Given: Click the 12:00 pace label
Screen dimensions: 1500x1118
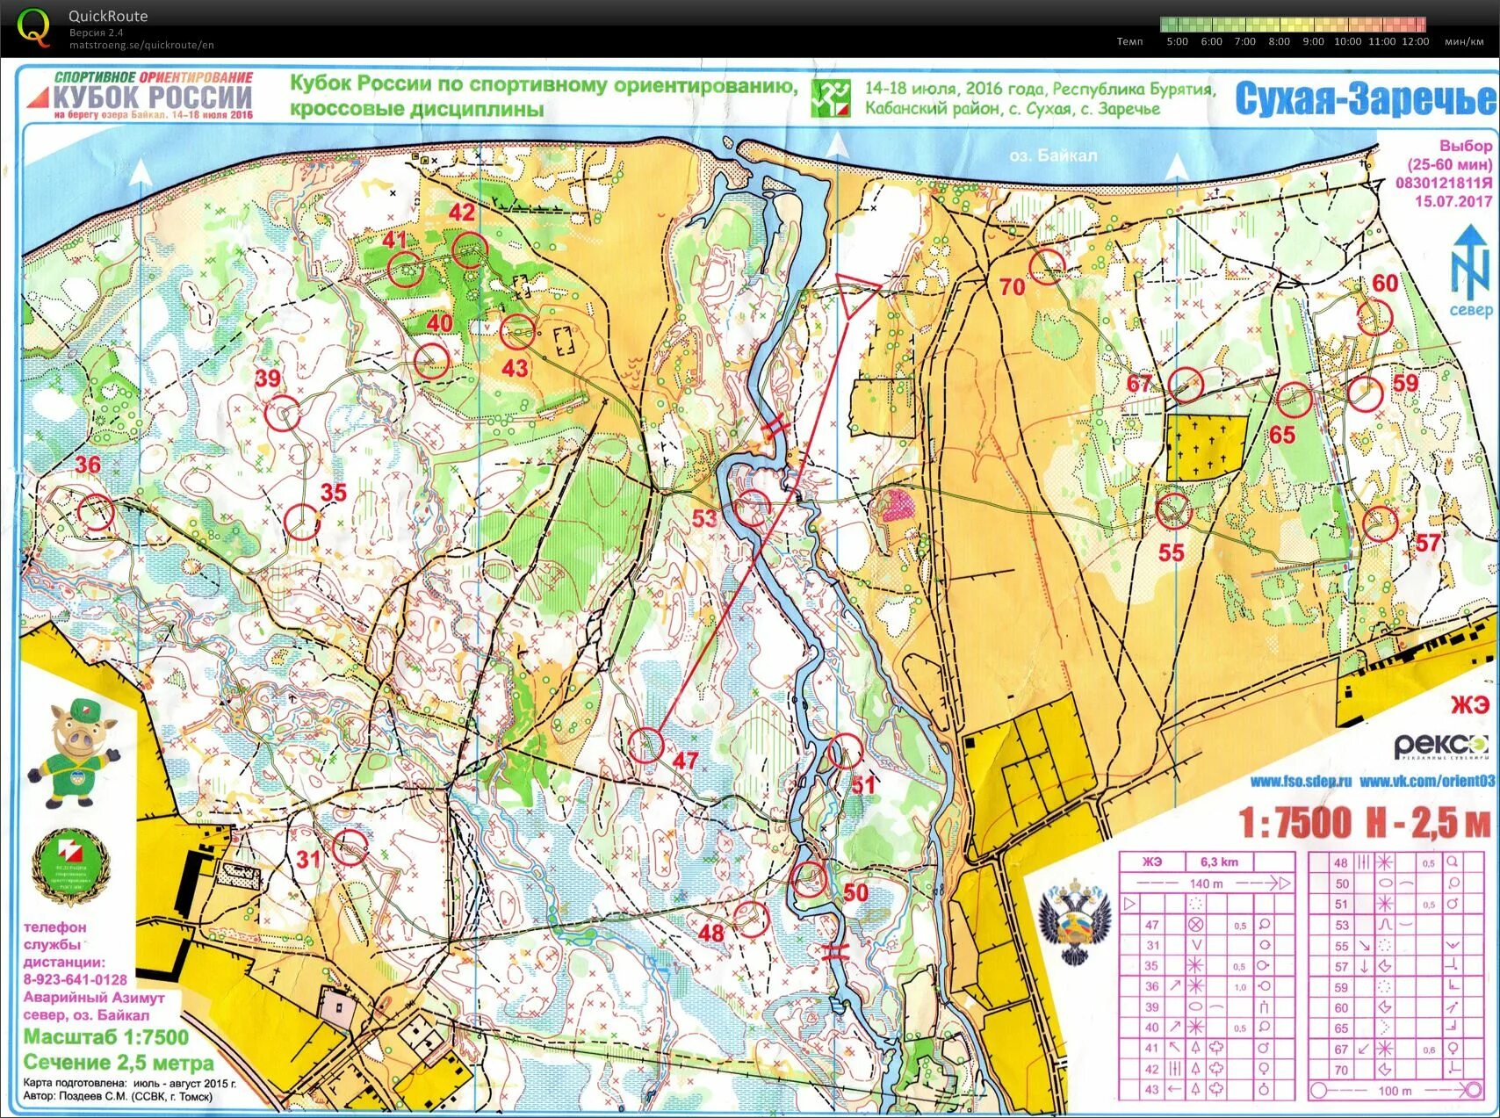Looking at the screenshot, I should [x=1416, y=41].
